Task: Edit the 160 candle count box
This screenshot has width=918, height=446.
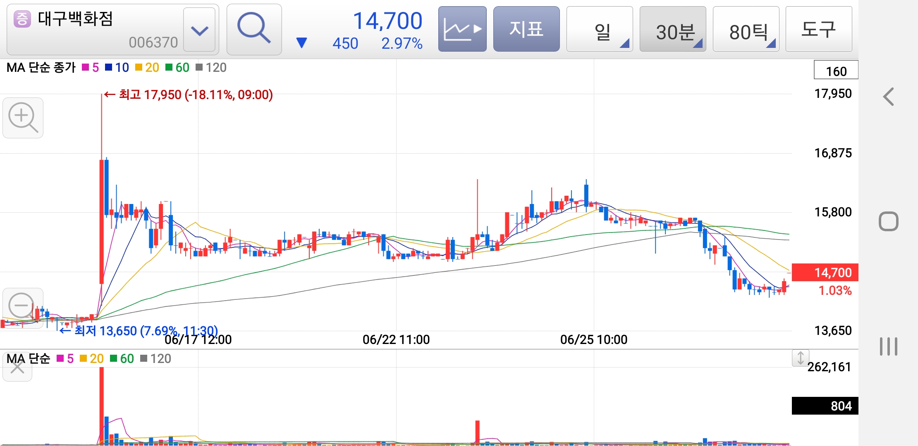Action: pos(836,70)
